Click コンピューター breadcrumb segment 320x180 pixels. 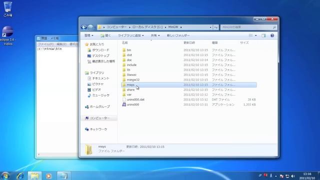pos(116,27)
